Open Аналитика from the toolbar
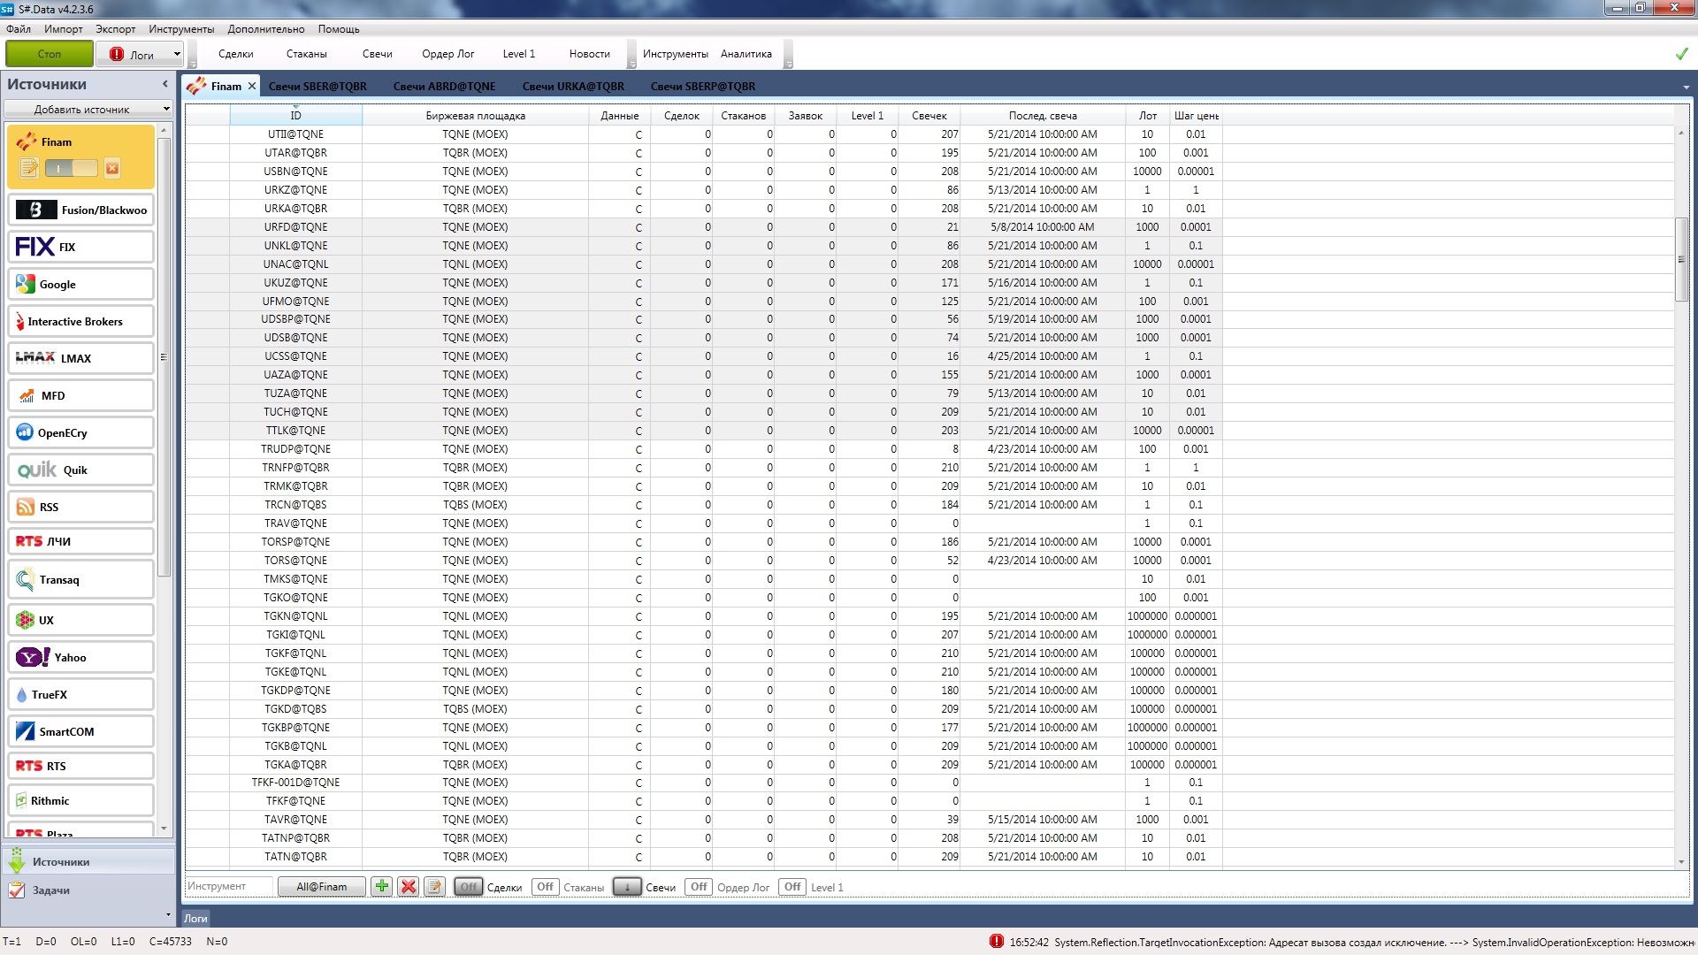This screenshot has height=955, width=1698. [x=746, y=54]
